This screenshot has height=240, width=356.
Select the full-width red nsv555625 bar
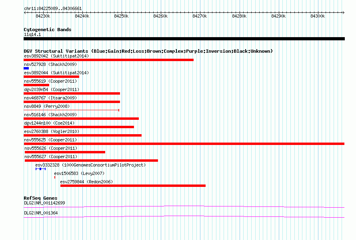coord(184,144)
